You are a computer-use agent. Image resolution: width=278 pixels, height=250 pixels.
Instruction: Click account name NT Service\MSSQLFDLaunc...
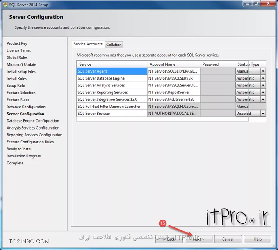[173, 107]
